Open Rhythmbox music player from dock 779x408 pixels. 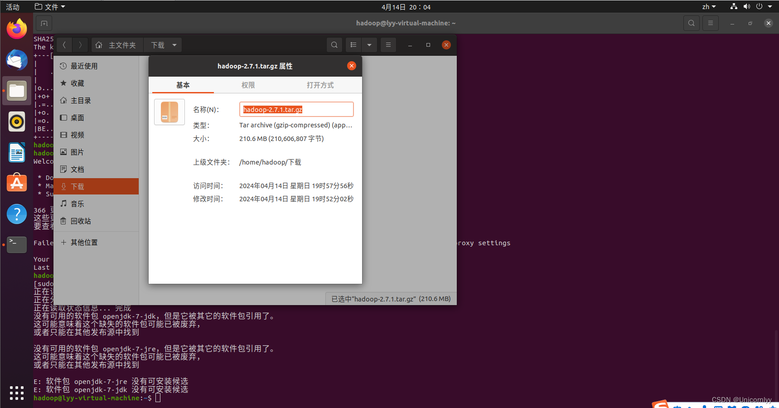pyautogui.click(x=17, y=121)
